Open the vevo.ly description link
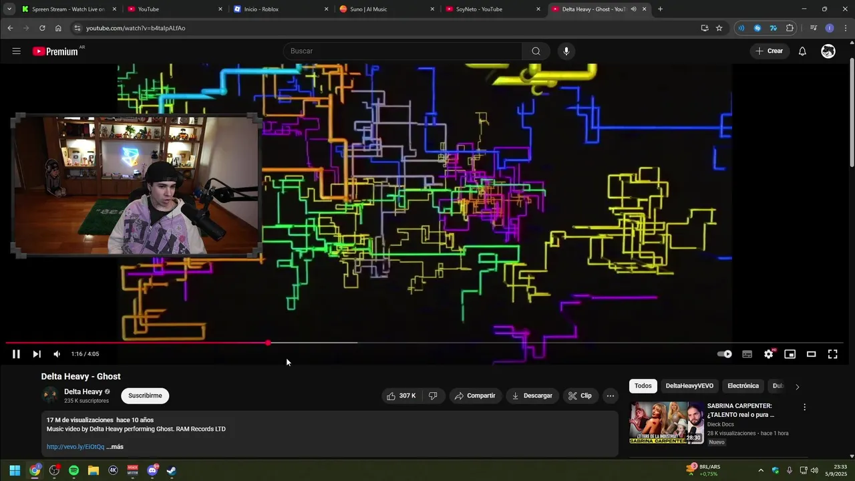Screen dimensions: 855x481 tap(75, 447)
